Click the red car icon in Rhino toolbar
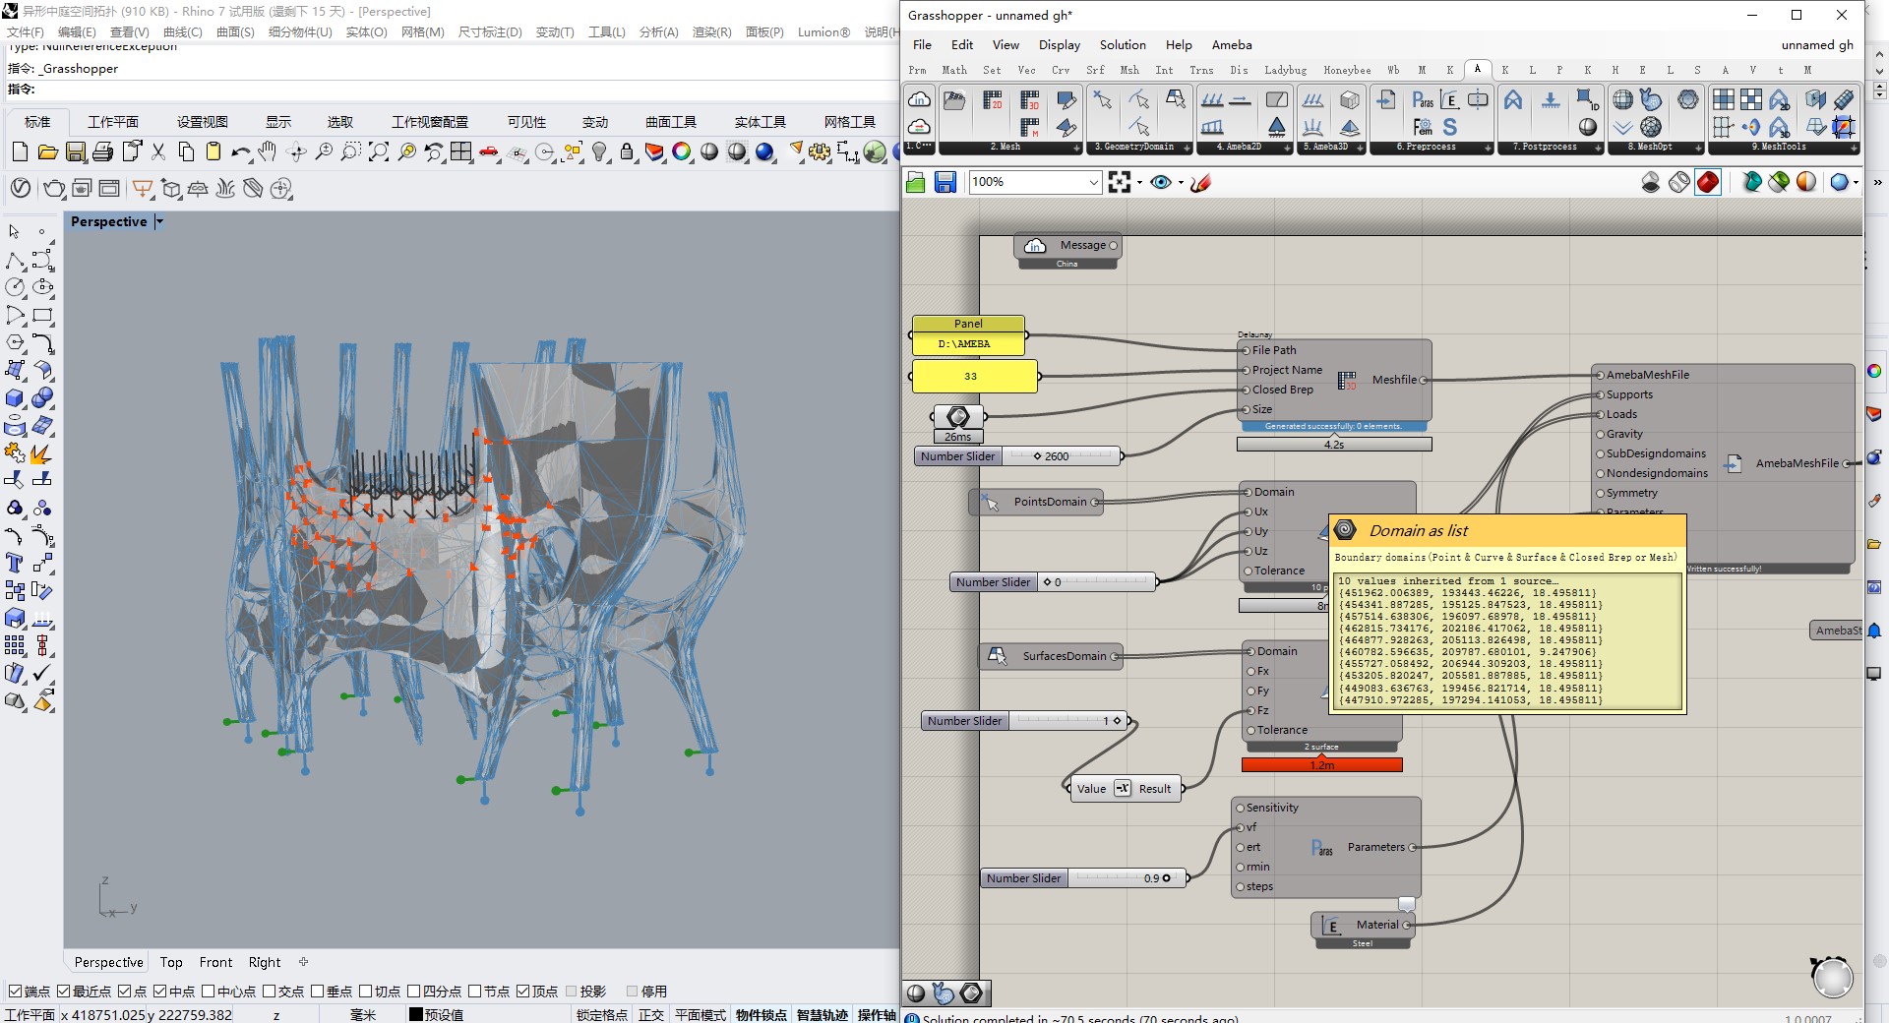1889x1023 pixels. click(489, 151)
